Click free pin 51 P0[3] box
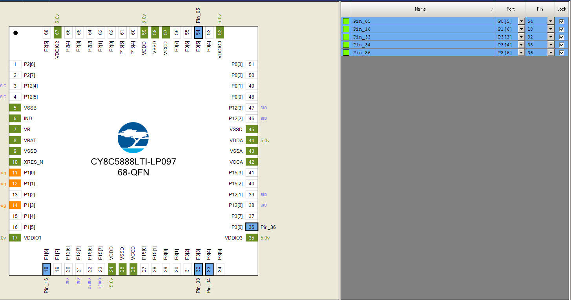Viewport: 571px width, 300px height. pyautogui.click(x=252, y=64)
